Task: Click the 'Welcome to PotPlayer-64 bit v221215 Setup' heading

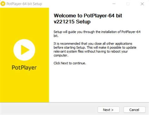Action: (88, 19)
